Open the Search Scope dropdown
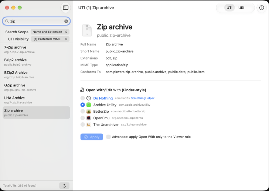 point(50,32)
